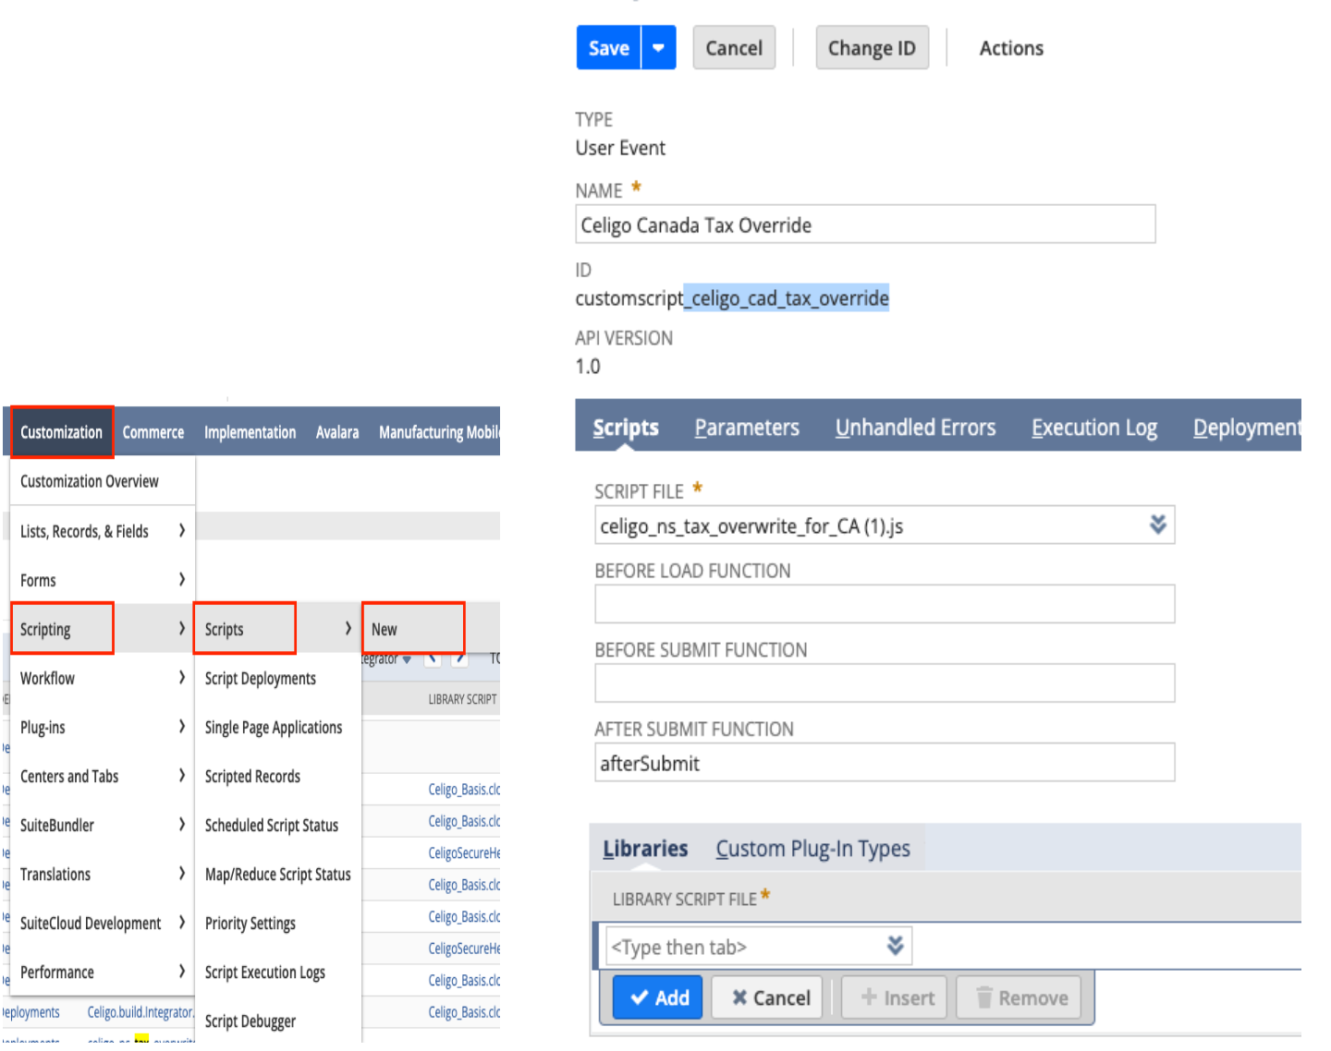This screenshot has width=1331, height=1051.
Task: Expand the Centers and Tabs submenu
Action: (103, 776)
